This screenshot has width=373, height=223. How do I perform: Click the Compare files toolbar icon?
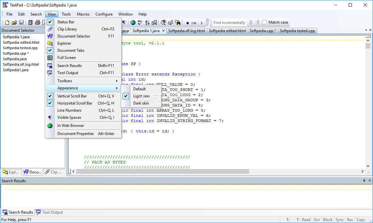[x=154, y=23]
